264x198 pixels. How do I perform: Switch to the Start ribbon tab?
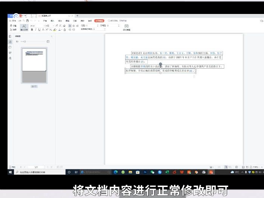pos(45,21)
